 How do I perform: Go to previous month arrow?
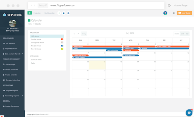pos(74,34)
